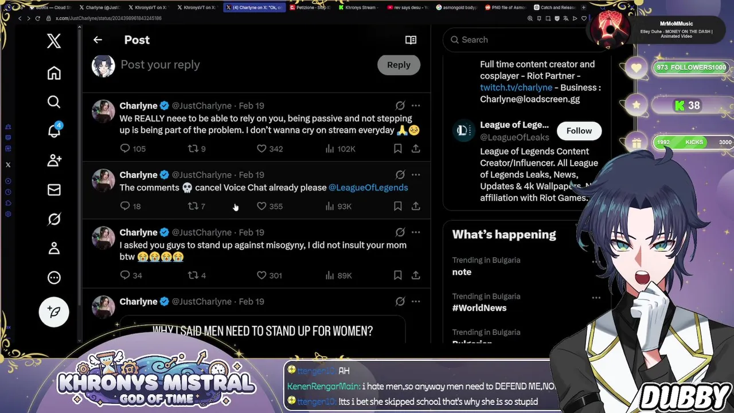
Task: Click the compose post feather button
Action: point(54,312)
